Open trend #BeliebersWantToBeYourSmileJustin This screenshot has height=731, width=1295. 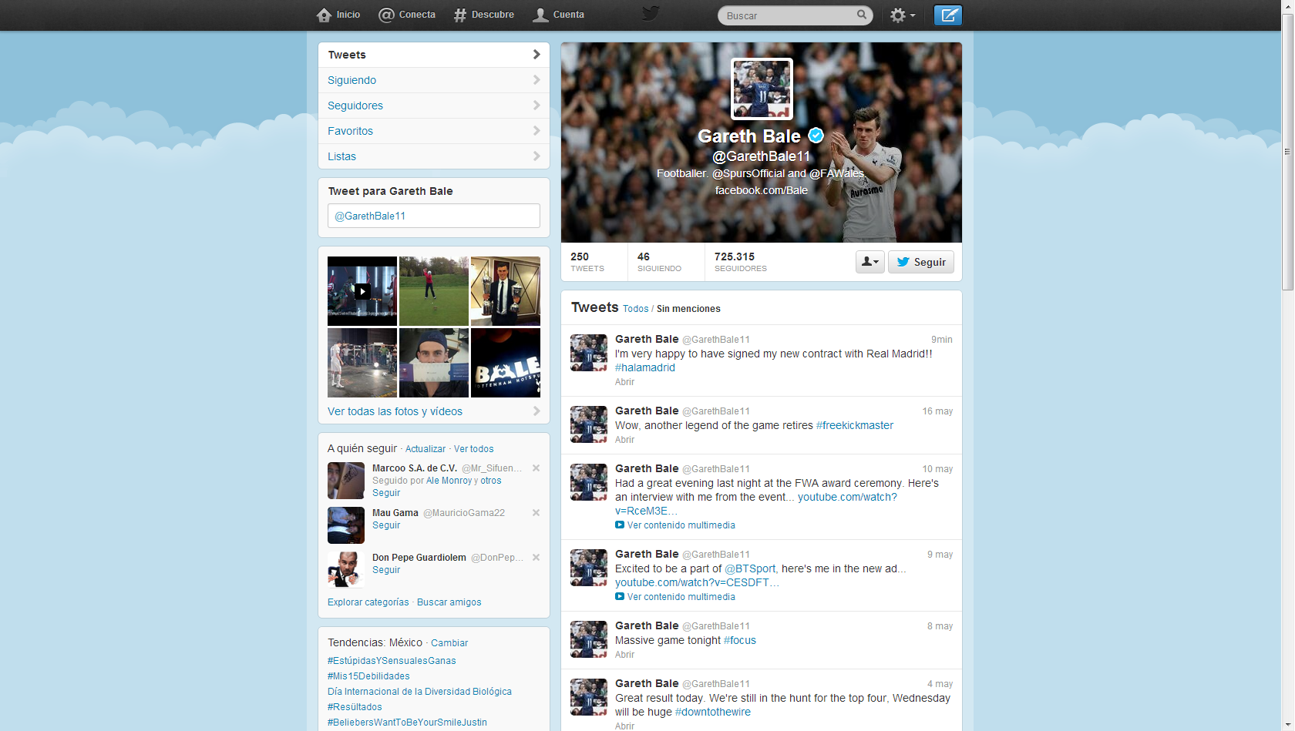point(407,723)
